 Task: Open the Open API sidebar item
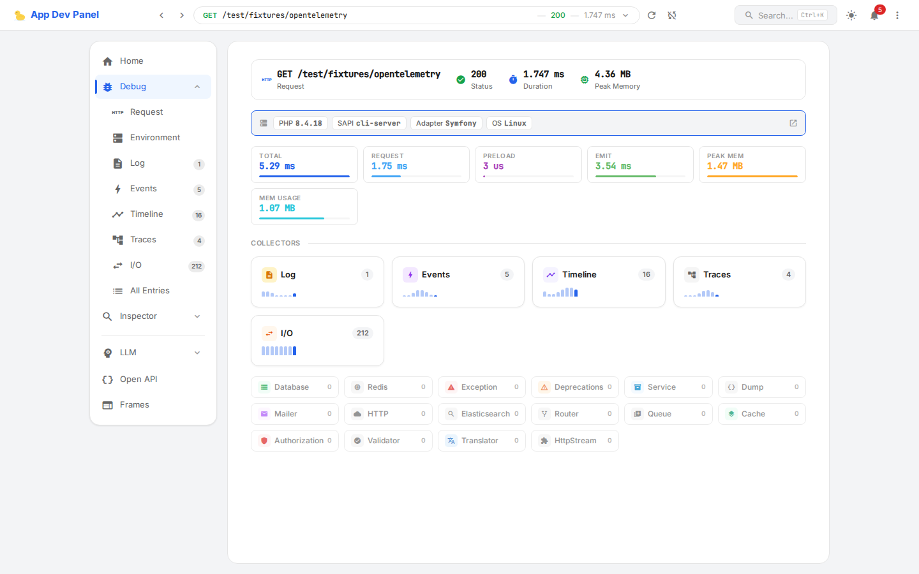click(138, 379)
